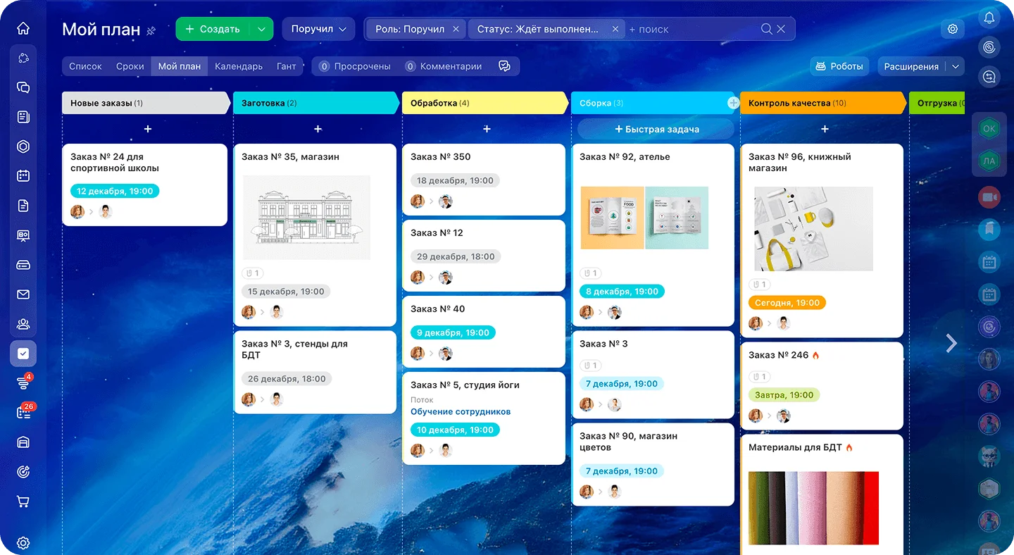Open the calendar icon in left sidebar
This screenshot has width=1014, height=555.
23,176
